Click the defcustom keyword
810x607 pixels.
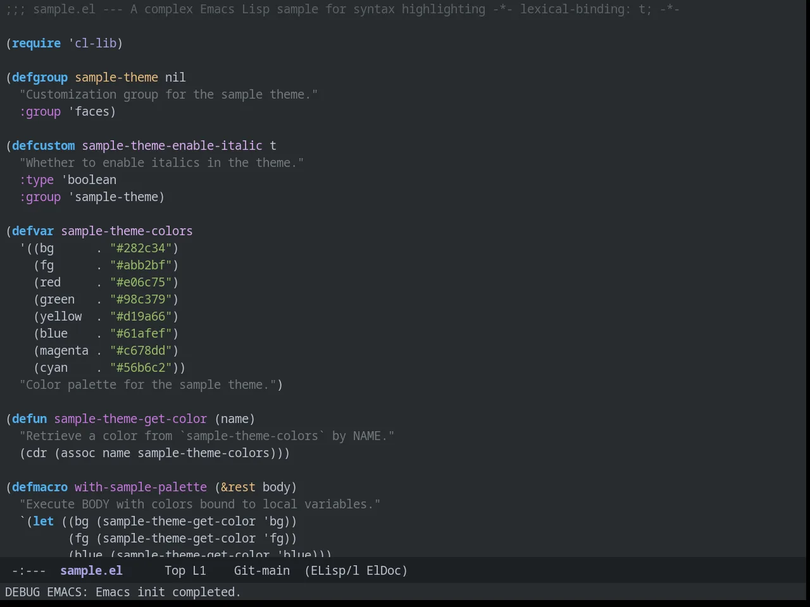tap(43, 145)
